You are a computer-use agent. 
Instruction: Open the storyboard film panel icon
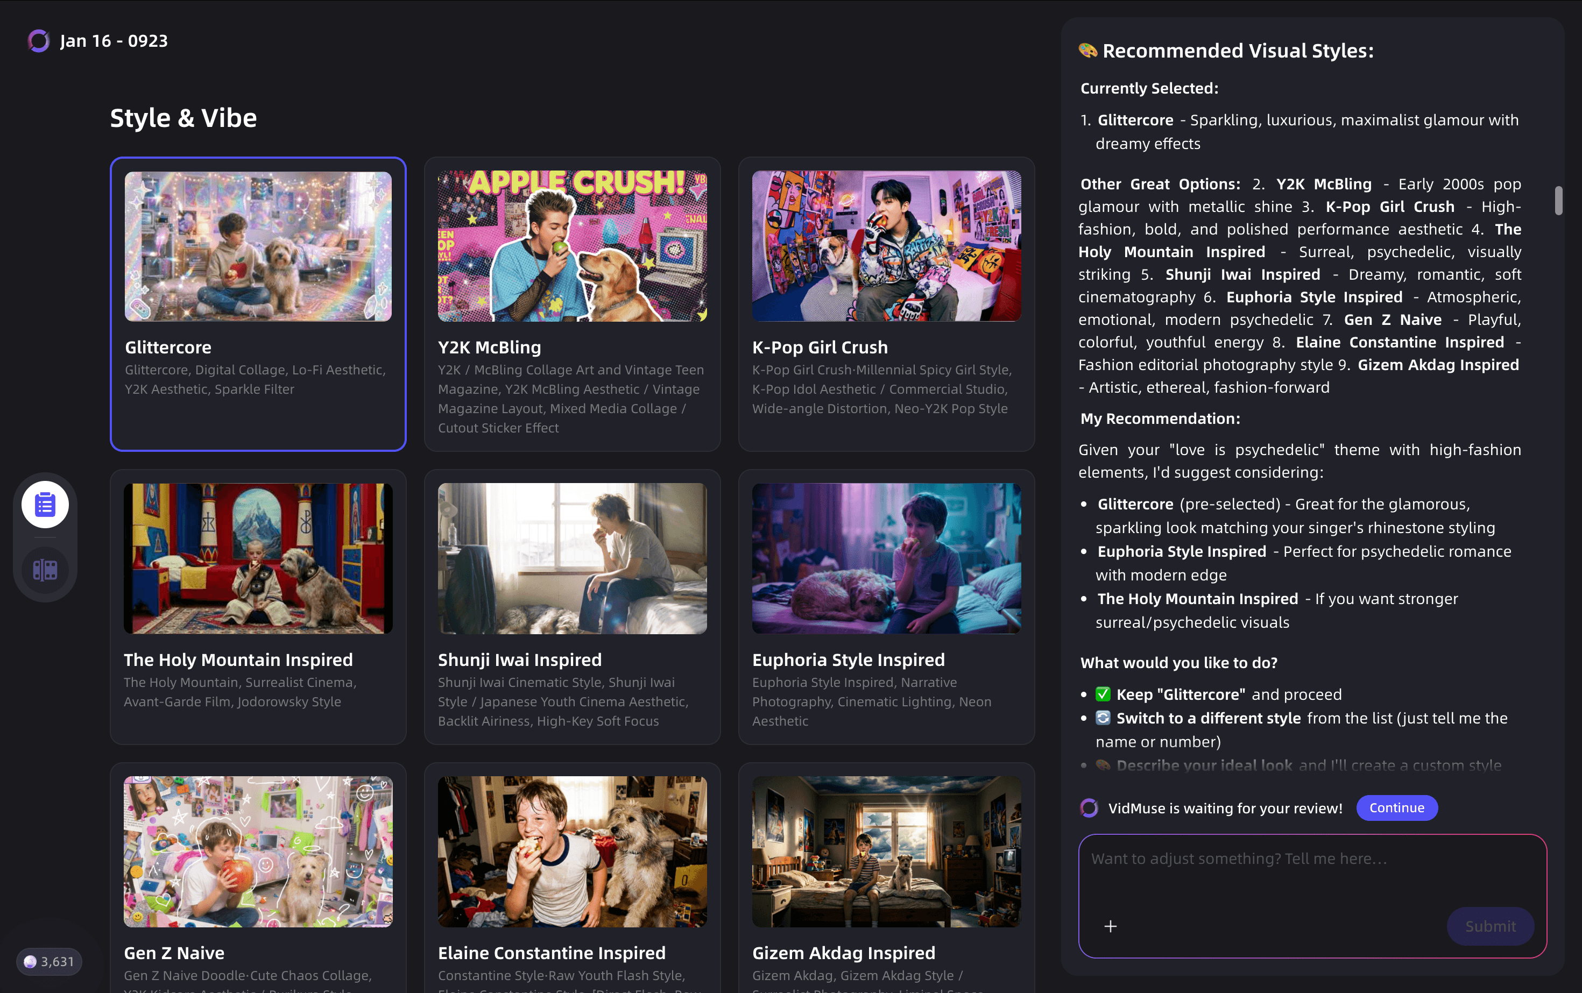(x=45, y=570)
